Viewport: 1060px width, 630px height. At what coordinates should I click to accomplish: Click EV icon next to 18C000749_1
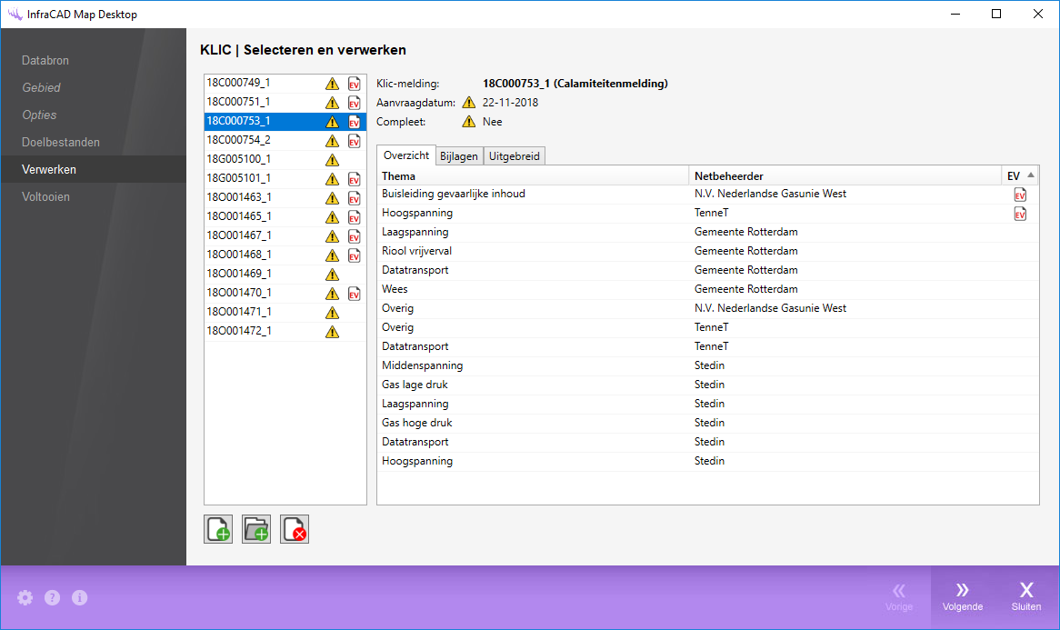[x=355, y=84]
